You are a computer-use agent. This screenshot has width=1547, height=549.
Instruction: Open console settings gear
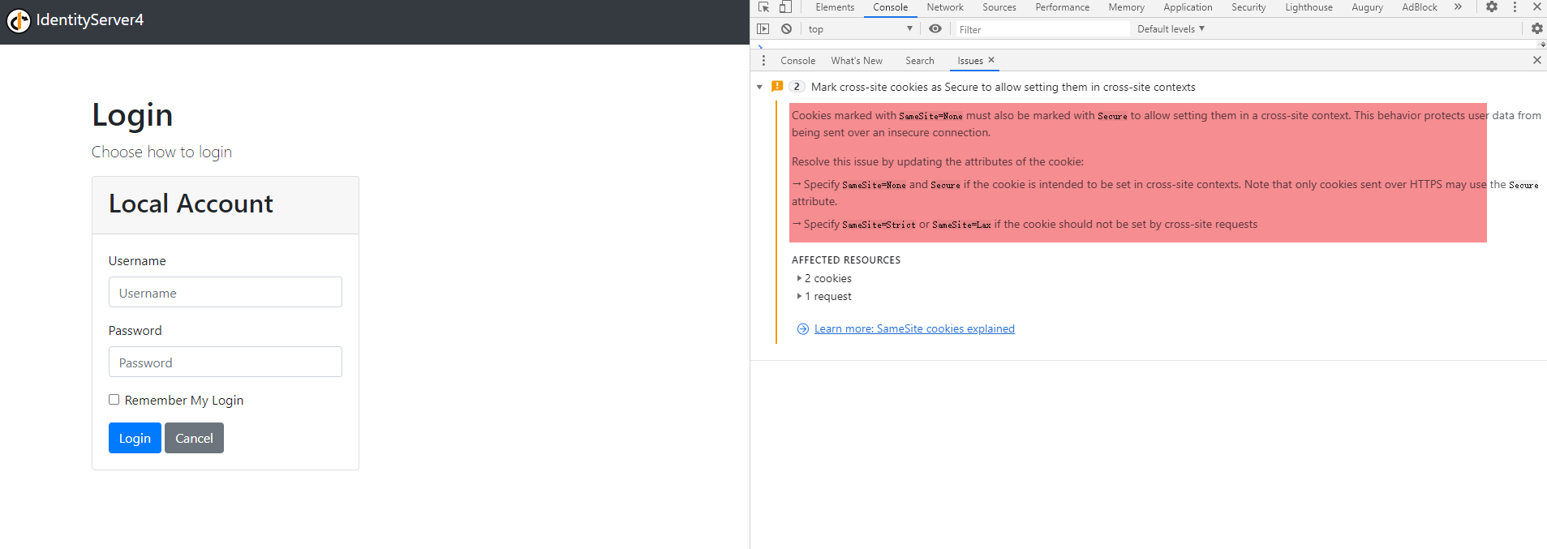click(x=1536, y=29)
